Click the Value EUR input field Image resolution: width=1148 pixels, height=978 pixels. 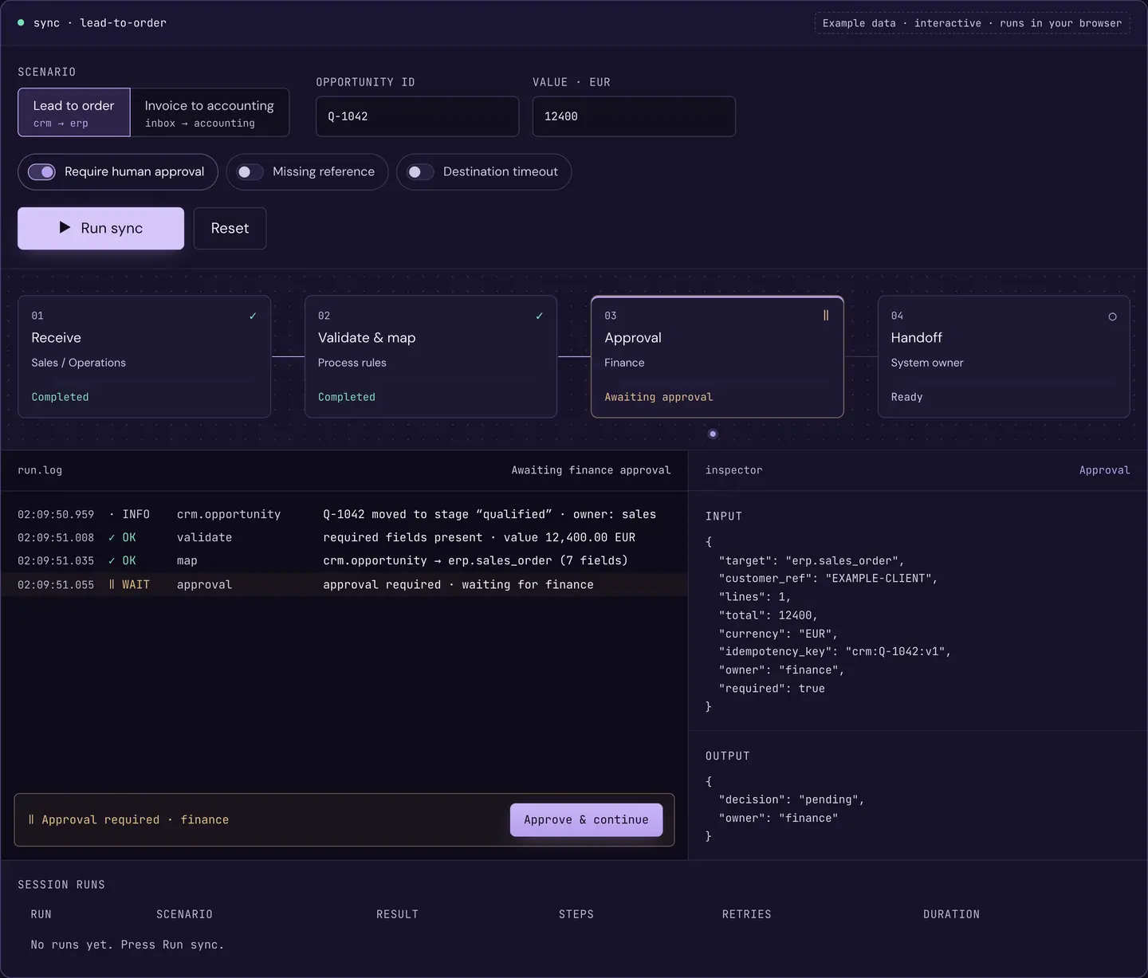coord(634,116)
